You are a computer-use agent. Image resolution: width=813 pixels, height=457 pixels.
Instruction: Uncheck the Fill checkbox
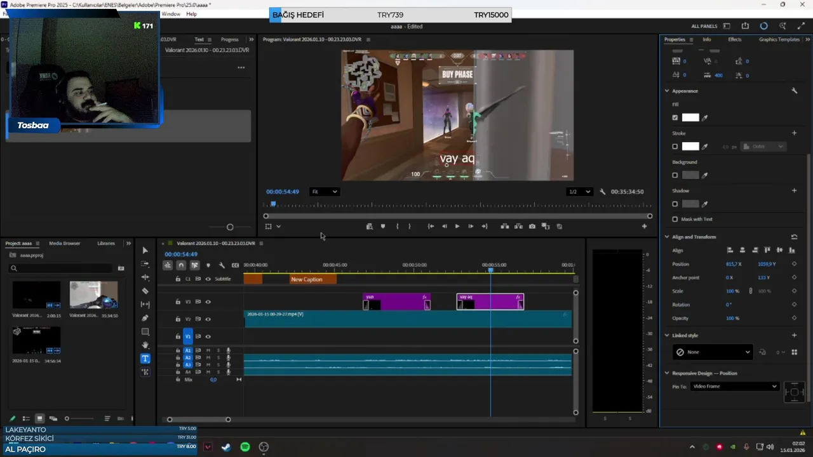[x=675, y=117]
